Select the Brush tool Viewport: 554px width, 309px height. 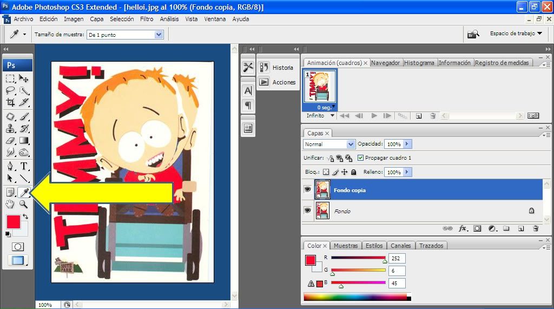point(24,116)
